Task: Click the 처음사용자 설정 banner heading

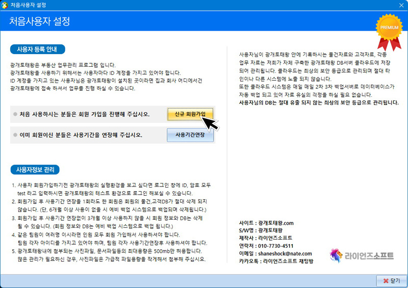Action: [x=40, y=21]
